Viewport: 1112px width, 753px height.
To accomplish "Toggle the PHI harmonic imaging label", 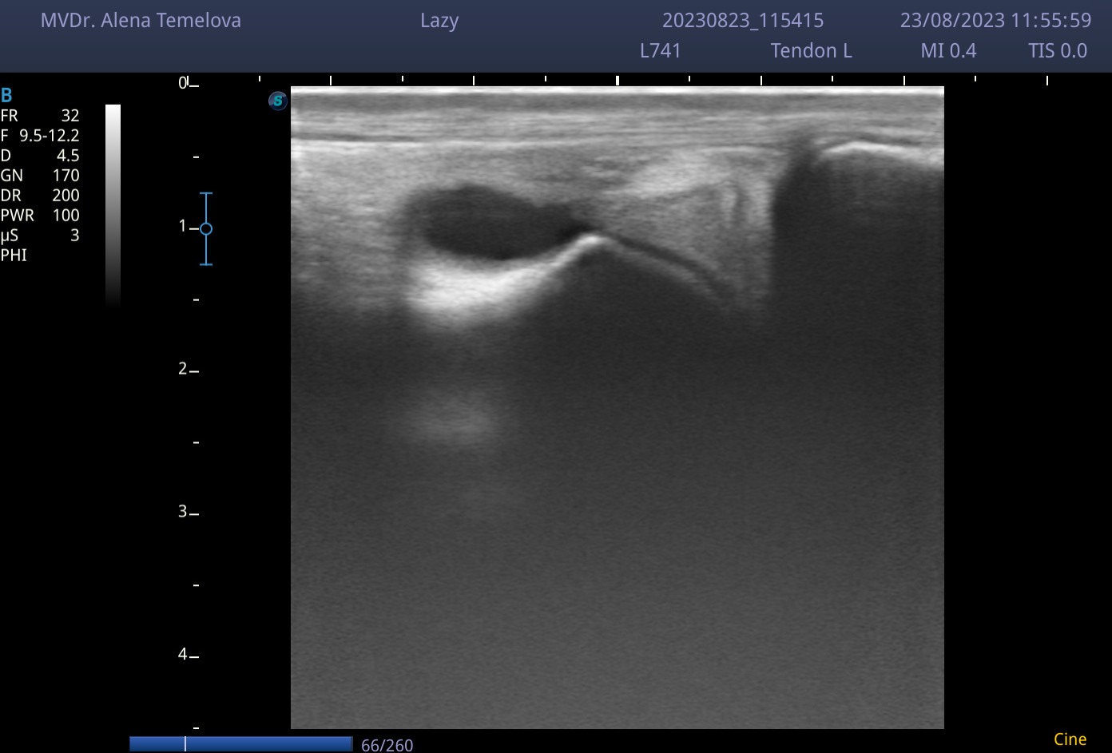I will click(x=14, y=256).
